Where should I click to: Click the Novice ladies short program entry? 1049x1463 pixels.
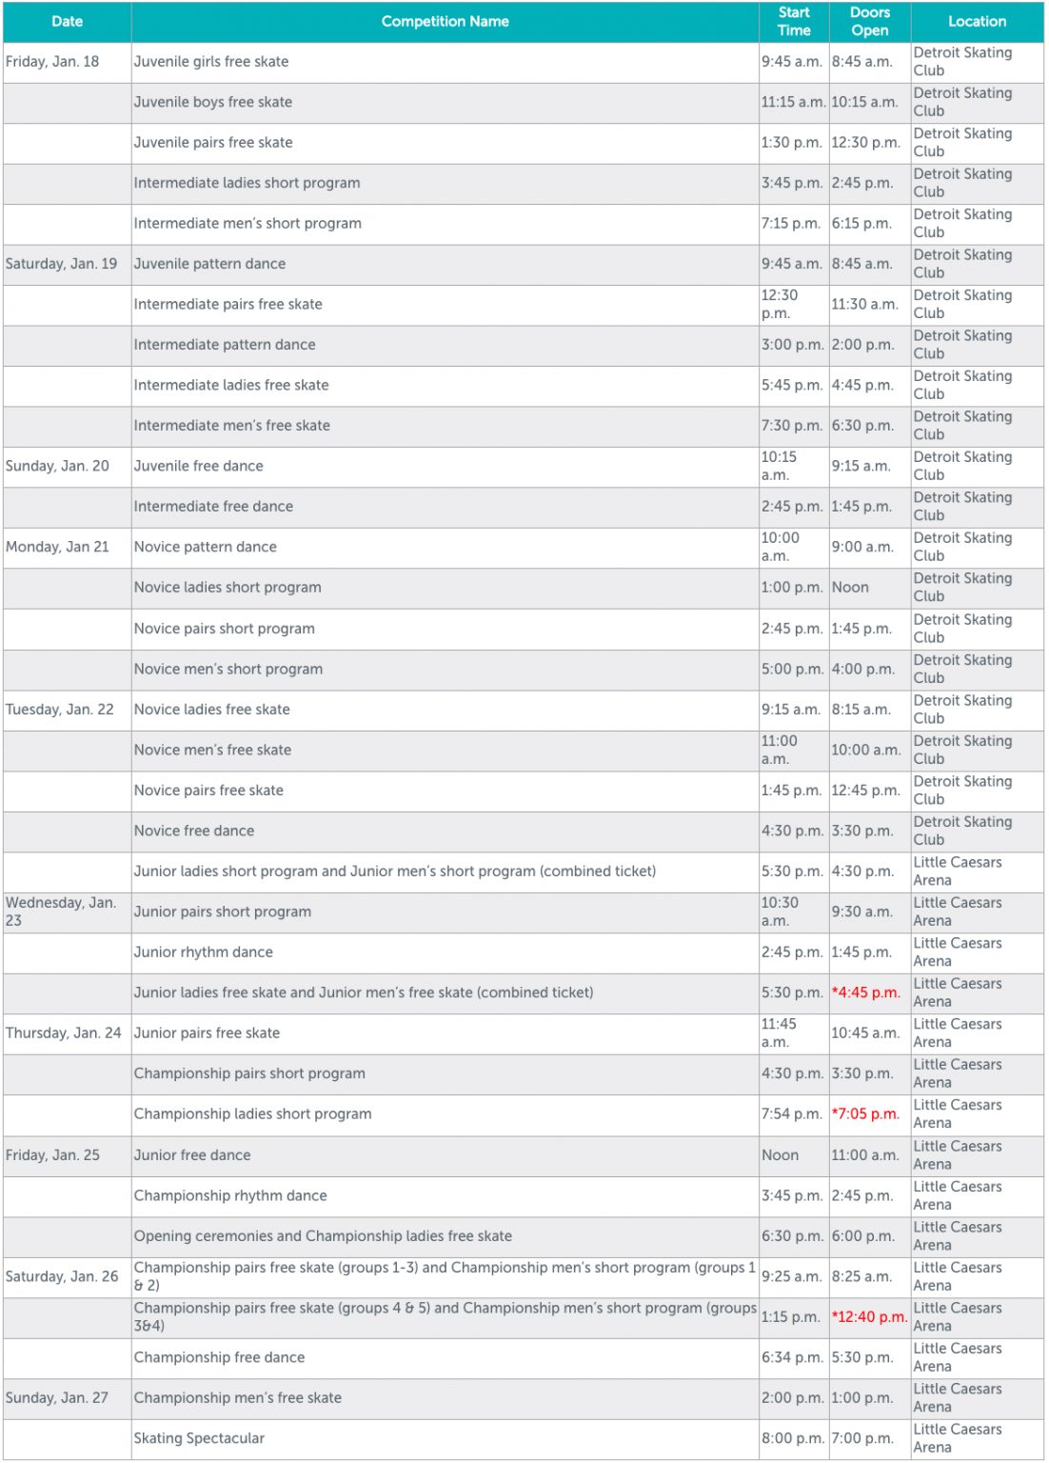click(228, 588)
